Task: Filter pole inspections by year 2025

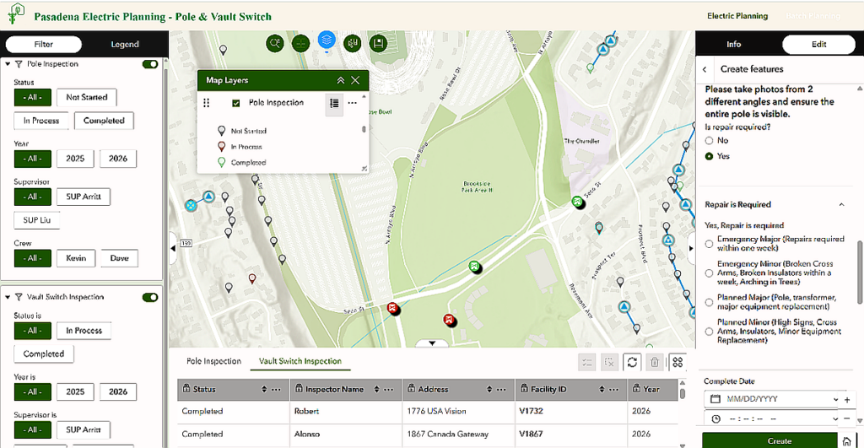Action: coord(75,159)
